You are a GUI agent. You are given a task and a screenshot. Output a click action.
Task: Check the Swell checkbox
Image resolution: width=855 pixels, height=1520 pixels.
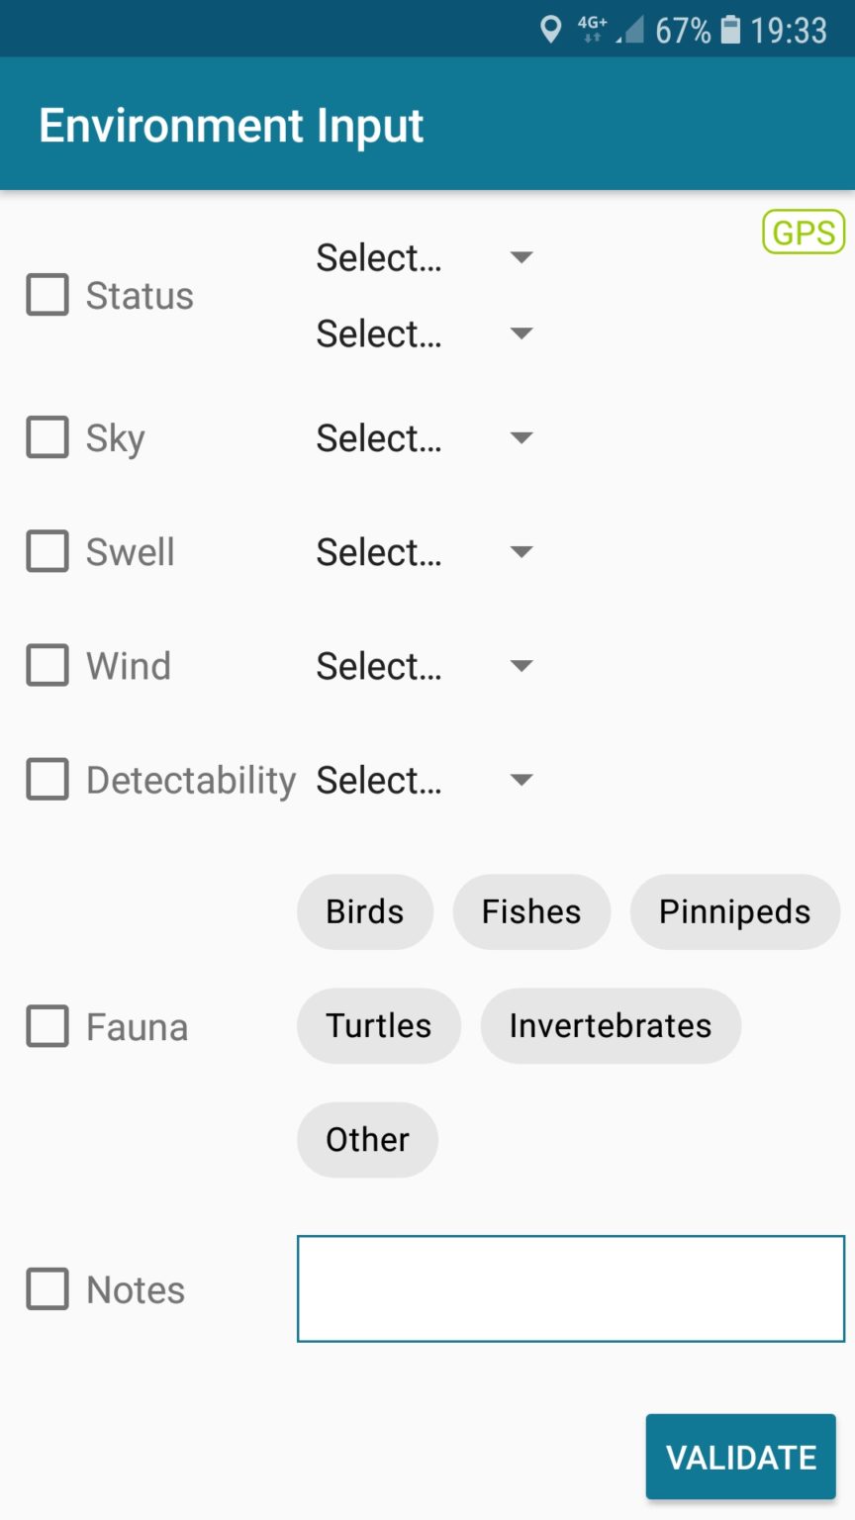point(47,551)
